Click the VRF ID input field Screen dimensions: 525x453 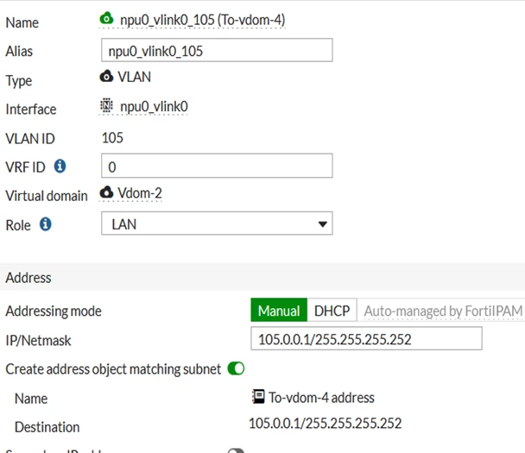point(217,166)
